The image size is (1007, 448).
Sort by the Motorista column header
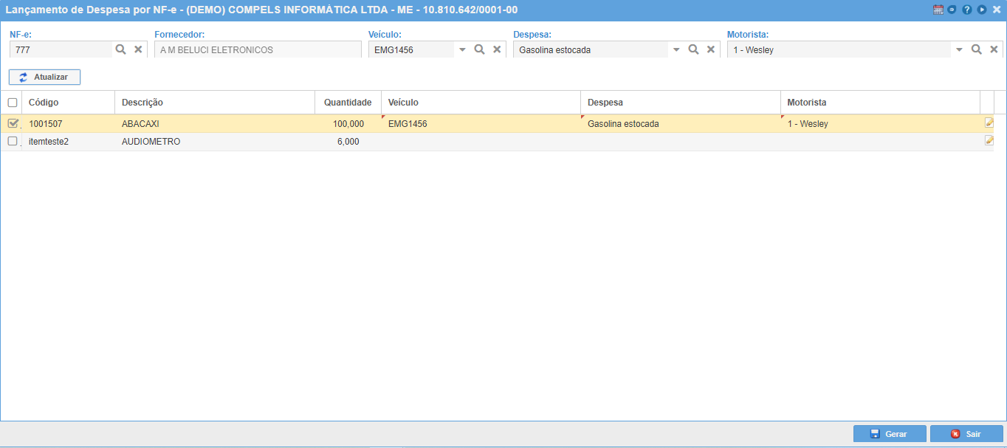(880, 103)
